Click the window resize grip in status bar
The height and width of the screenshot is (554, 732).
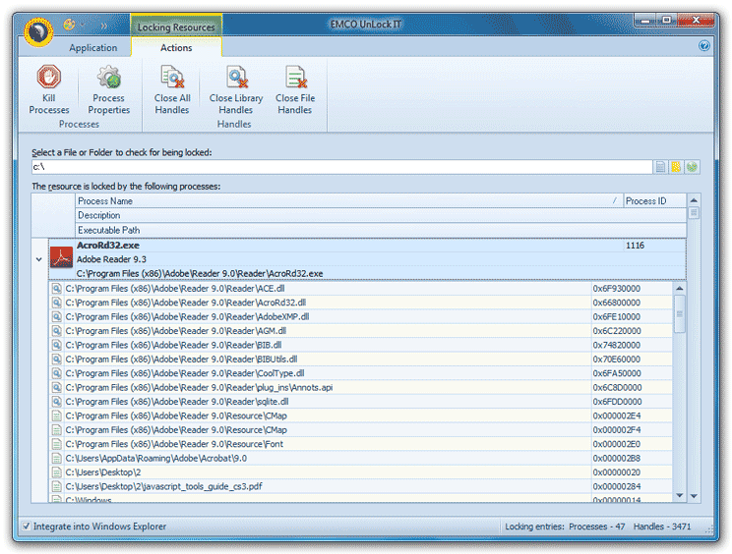coord(709,529)
